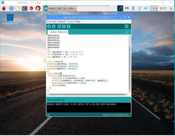Click the EN keyboard layout indicator
Screen dimensions: 175x136
click(127, 8)
